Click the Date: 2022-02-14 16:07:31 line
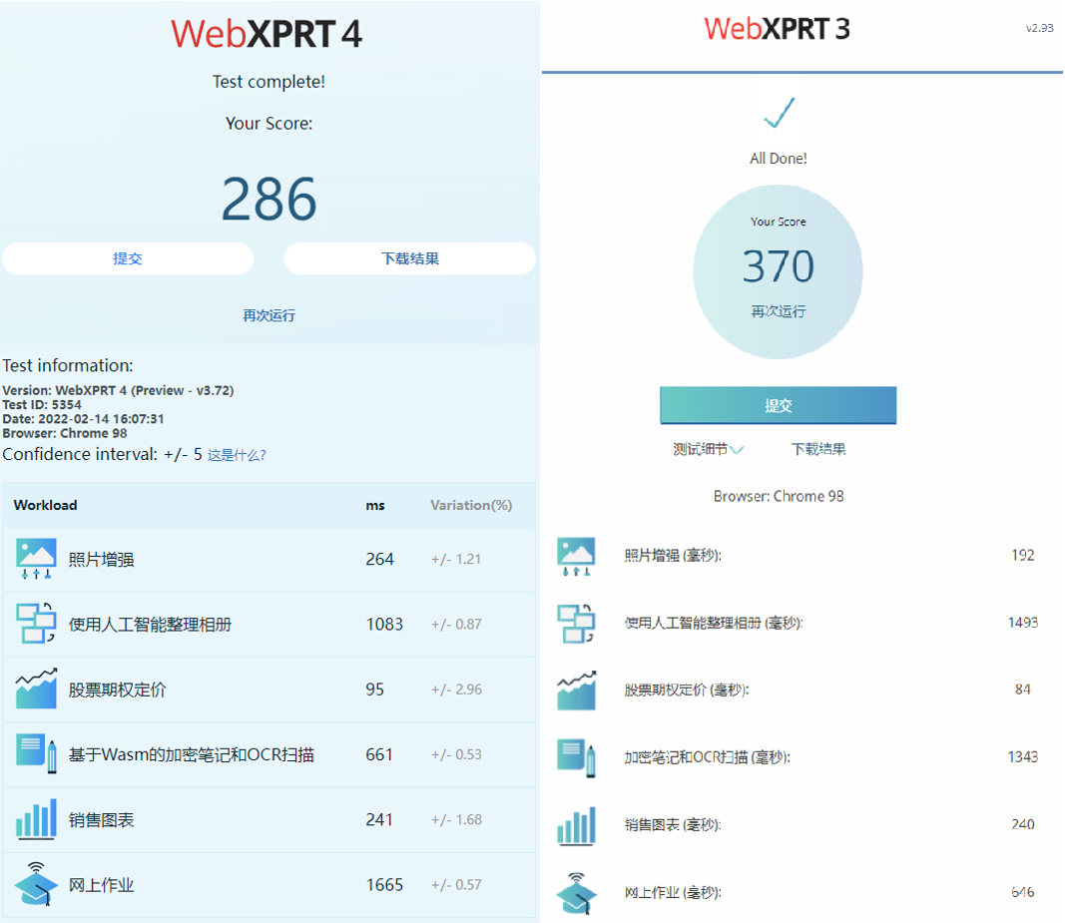The height and width of the screenshot is (923, 1065). coord(83,419)
